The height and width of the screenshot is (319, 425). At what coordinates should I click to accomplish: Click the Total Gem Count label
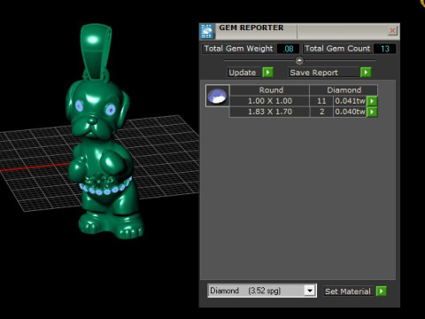point(337,49)
